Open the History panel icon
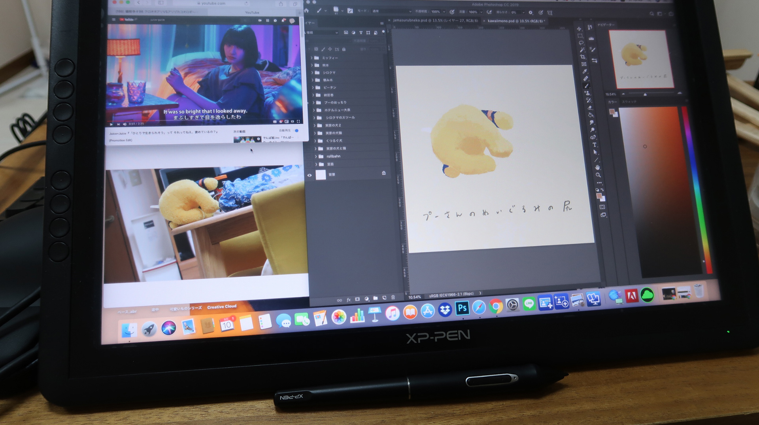Image resolution: width=759 pixels, height=425 pixels. [x=590, y=27]
